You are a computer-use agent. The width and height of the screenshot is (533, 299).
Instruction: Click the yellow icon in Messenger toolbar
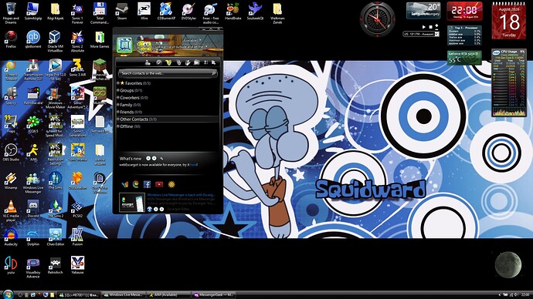point(168,62)
